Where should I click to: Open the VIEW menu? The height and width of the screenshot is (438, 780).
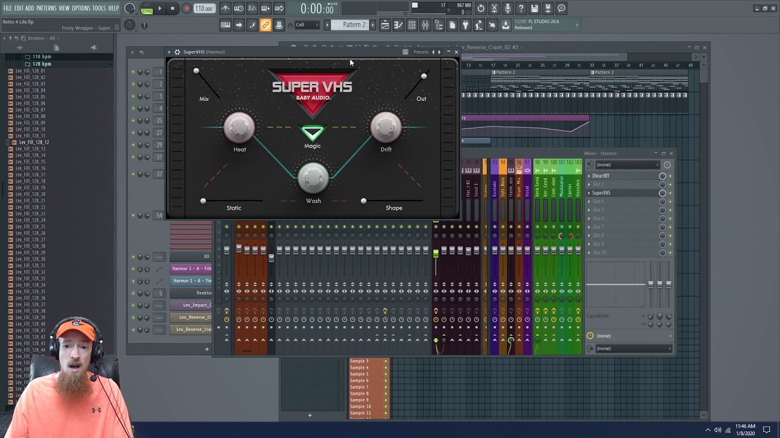[x=64, y=8]
